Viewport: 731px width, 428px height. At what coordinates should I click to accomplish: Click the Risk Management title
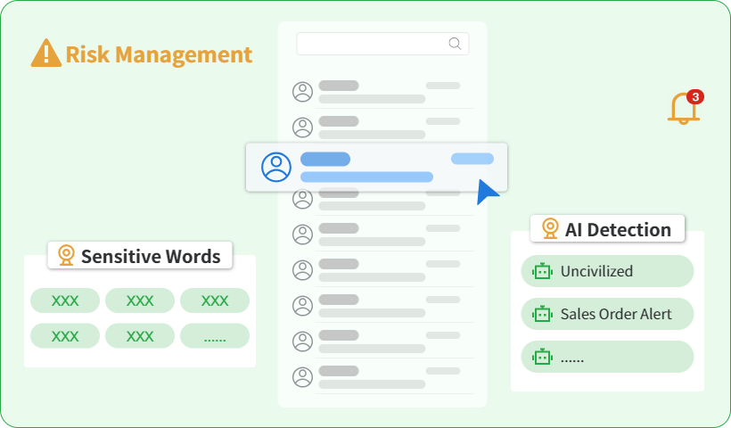pos(158,54)
